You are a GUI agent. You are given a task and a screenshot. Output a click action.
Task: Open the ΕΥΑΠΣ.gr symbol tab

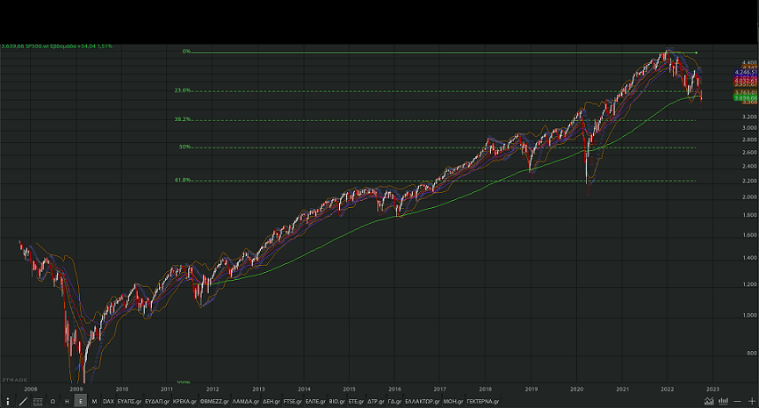point(129,401)
